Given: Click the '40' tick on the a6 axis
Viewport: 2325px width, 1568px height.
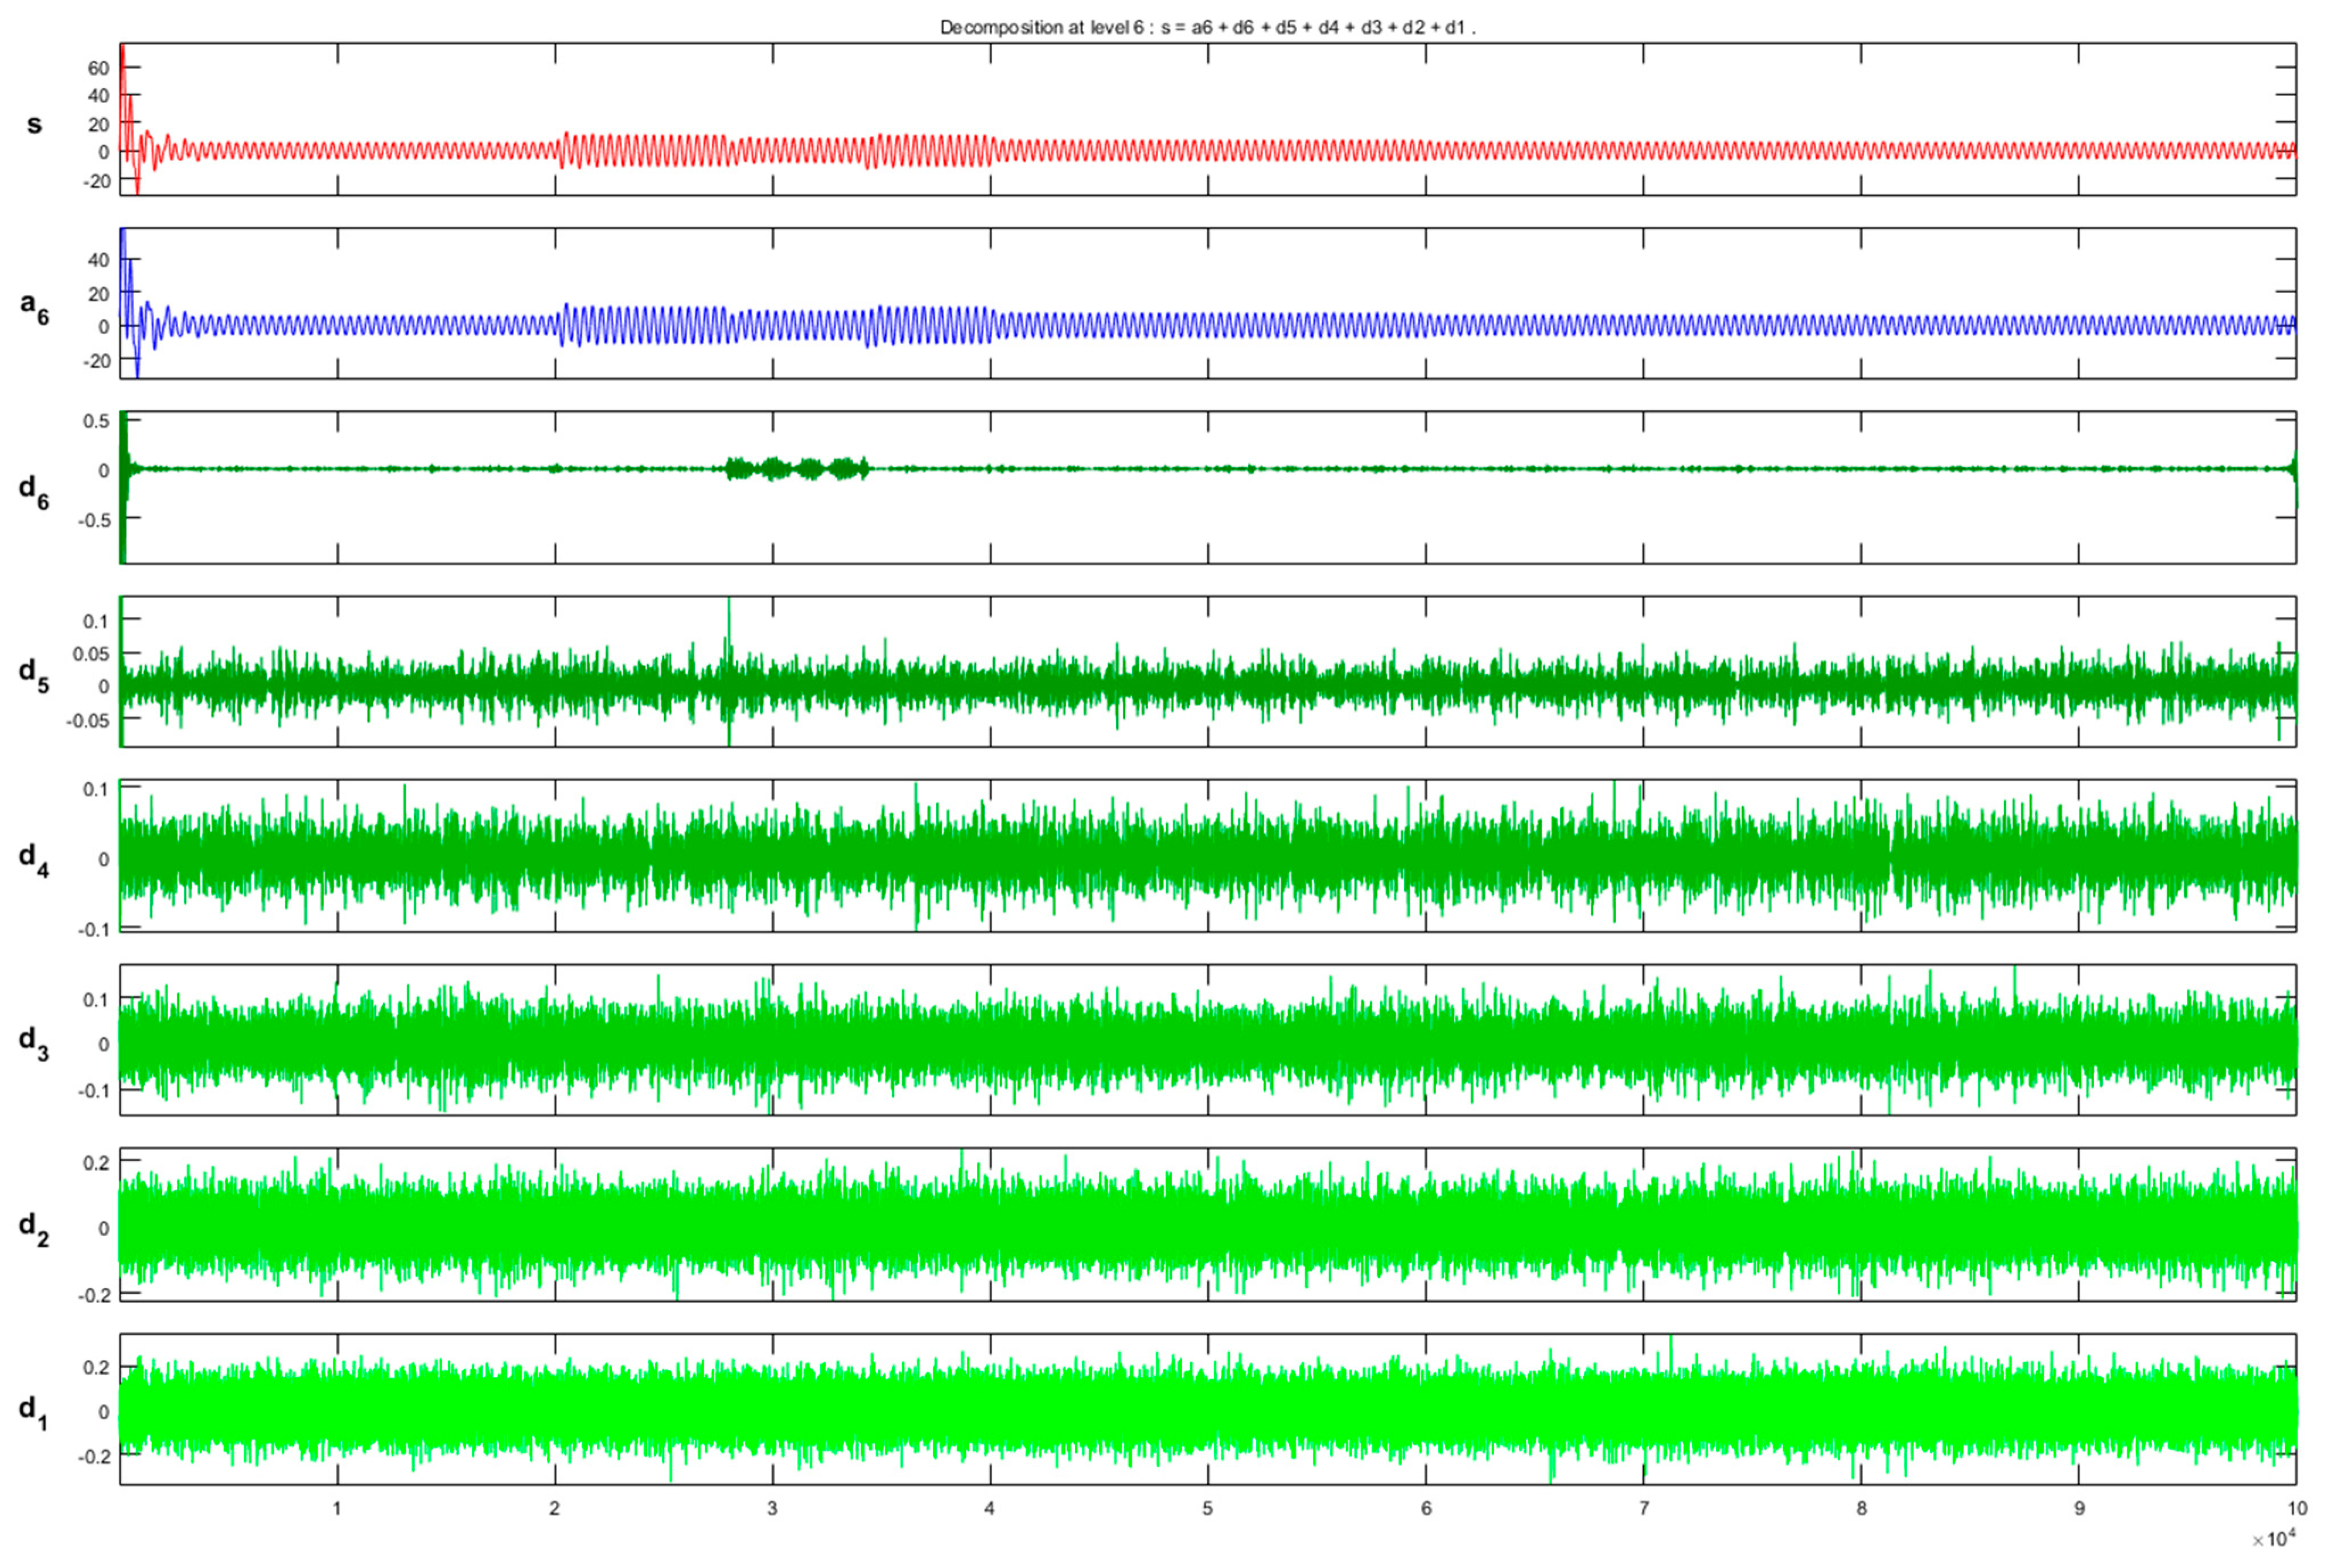Looking at the screenshot, I should [98, 260].
